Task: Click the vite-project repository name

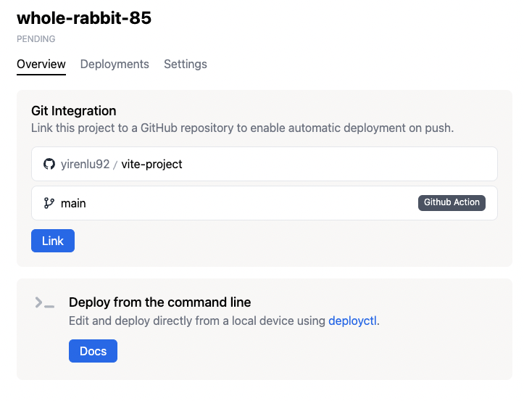Action: click(151, 164)
